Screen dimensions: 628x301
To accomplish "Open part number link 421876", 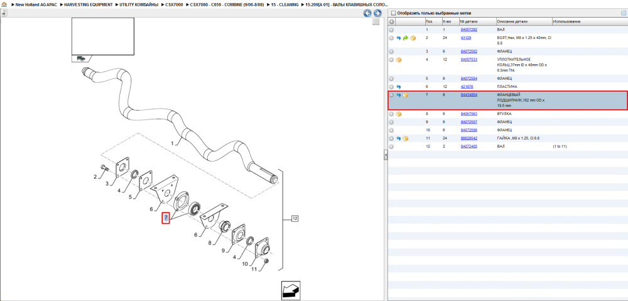I will click(x=467, y=87).
